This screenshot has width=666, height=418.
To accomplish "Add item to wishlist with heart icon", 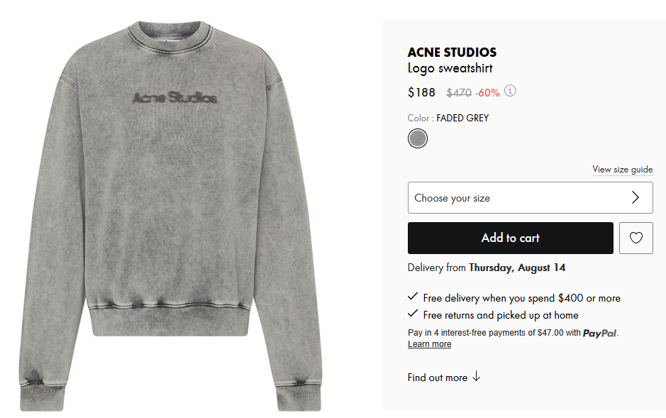I will point(636,238).
